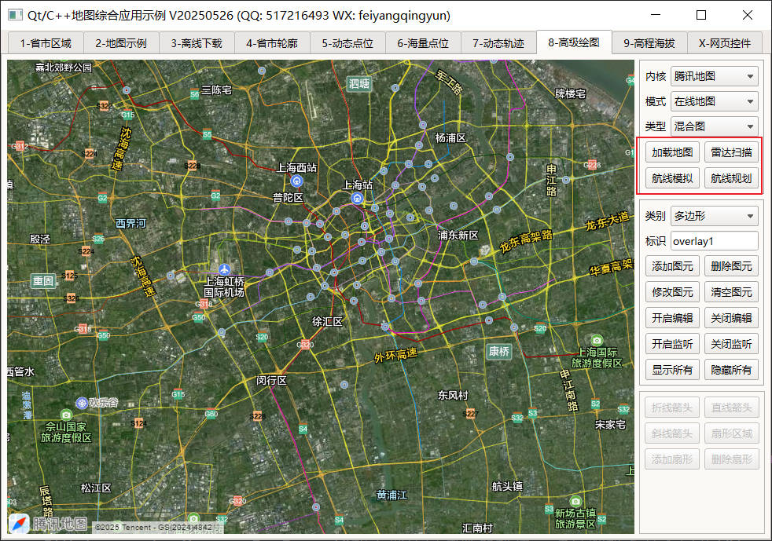Click the 黄浦江 river label
Image resolution: width=772 pixels, height=541 pixels.
[x=392, y=495]
